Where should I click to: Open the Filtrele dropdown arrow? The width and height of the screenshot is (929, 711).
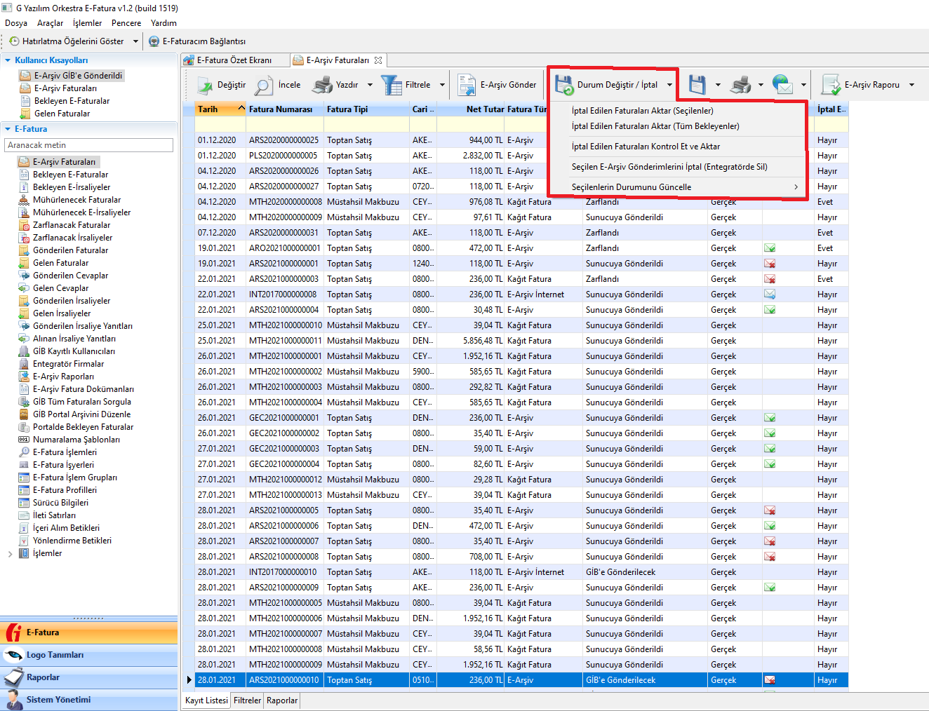[442, 86]
